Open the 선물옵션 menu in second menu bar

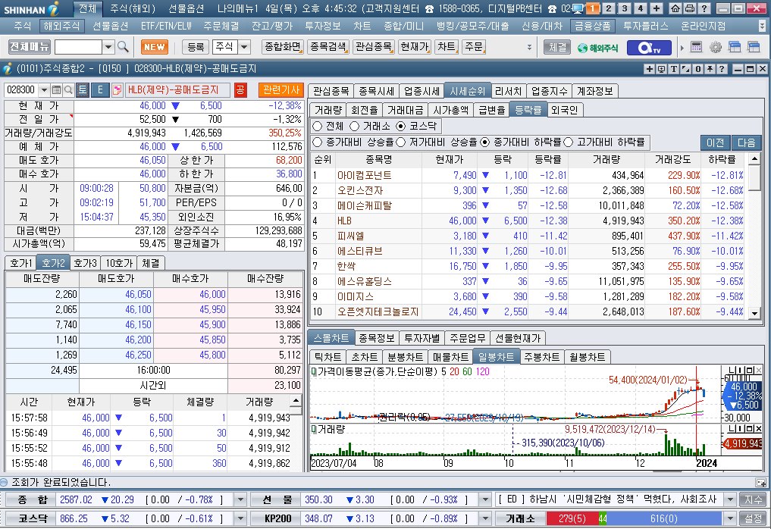tap(110, 26)
